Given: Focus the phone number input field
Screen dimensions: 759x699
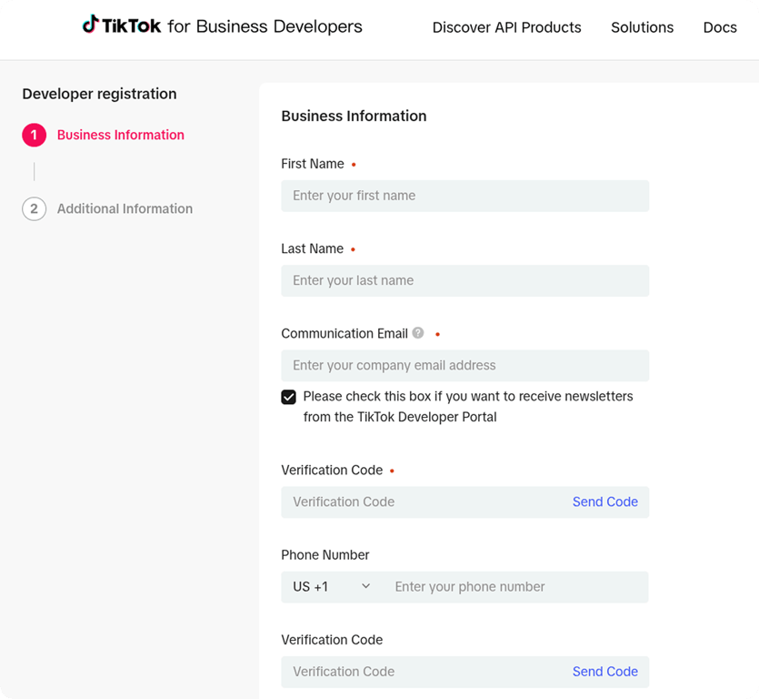Looking at the screenshot, I should (515, 587).
